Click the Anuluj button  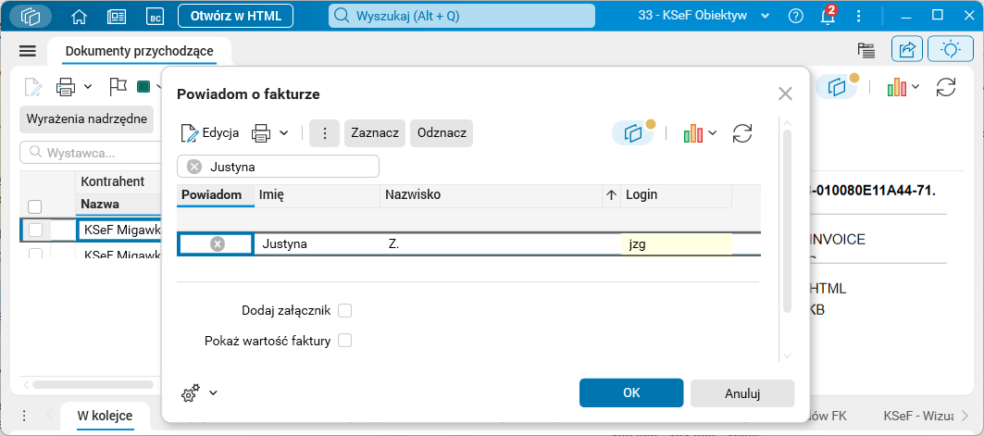[x=742, y=394]
